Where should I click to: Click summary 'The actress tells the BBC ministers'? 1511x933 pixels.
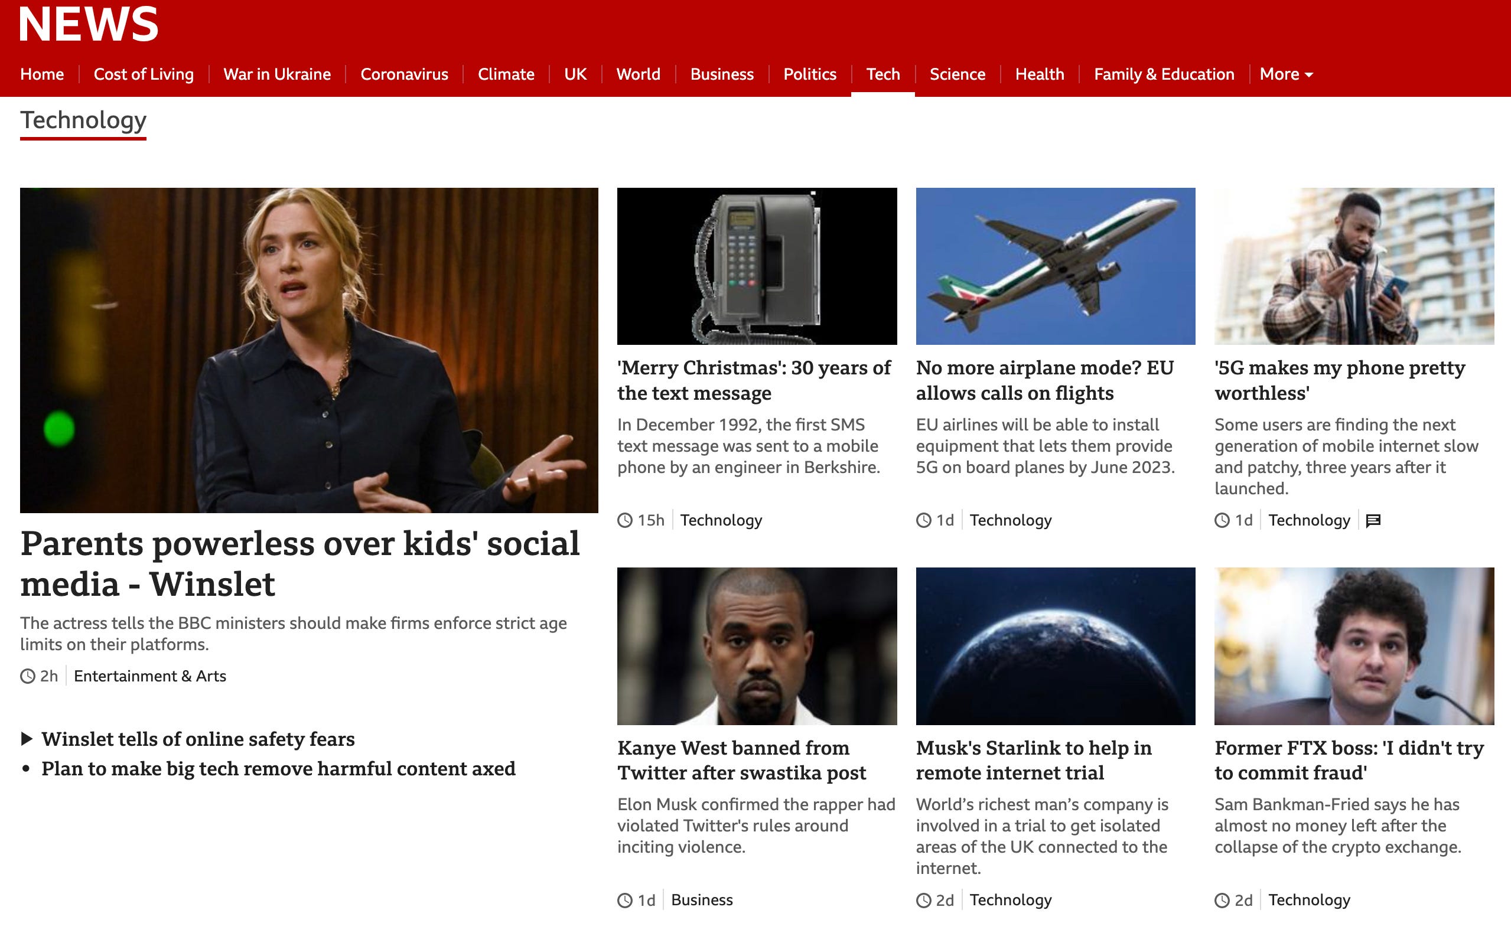pos(293,634)
